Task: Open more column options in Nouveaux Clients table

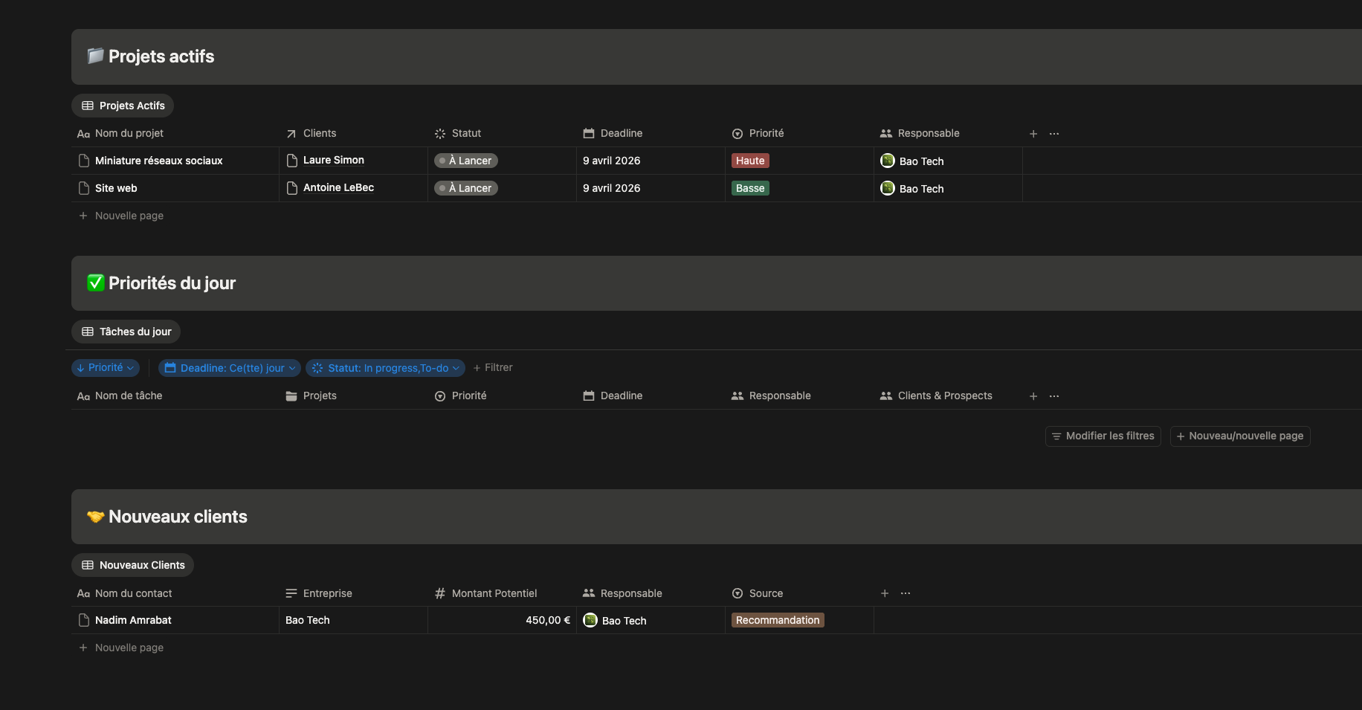Action: (906, 593)
